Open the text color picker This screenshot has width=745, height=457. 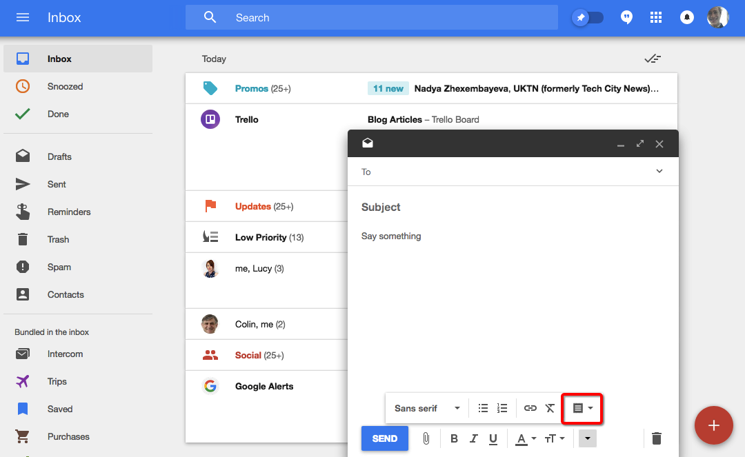click(523, 438)
